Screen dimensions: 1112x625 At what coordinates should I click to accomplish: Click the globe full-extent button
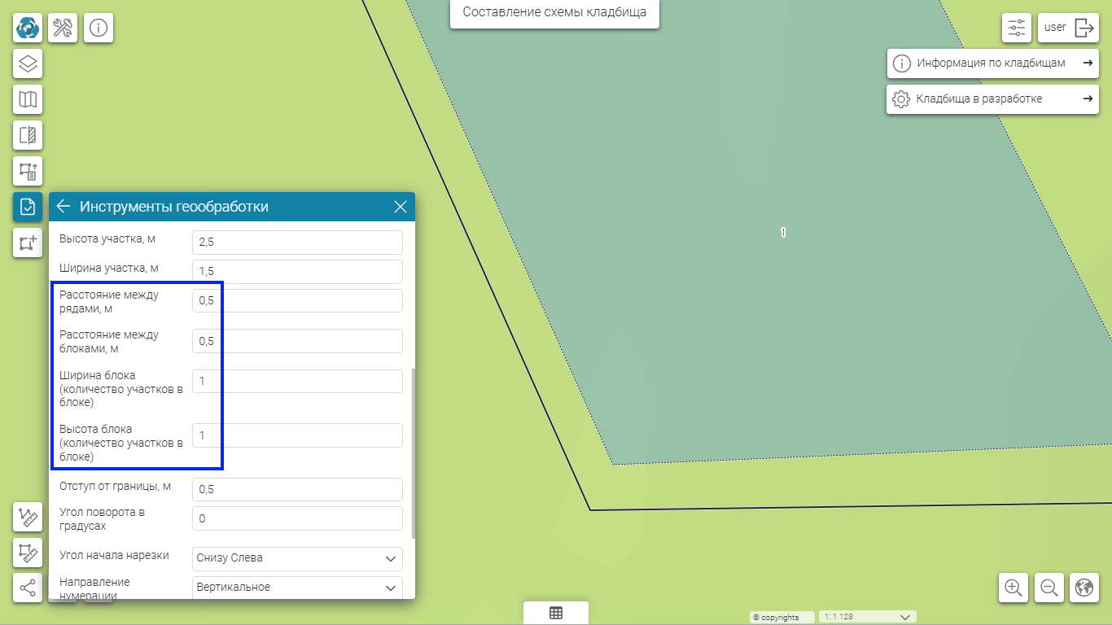point(1084,588)
